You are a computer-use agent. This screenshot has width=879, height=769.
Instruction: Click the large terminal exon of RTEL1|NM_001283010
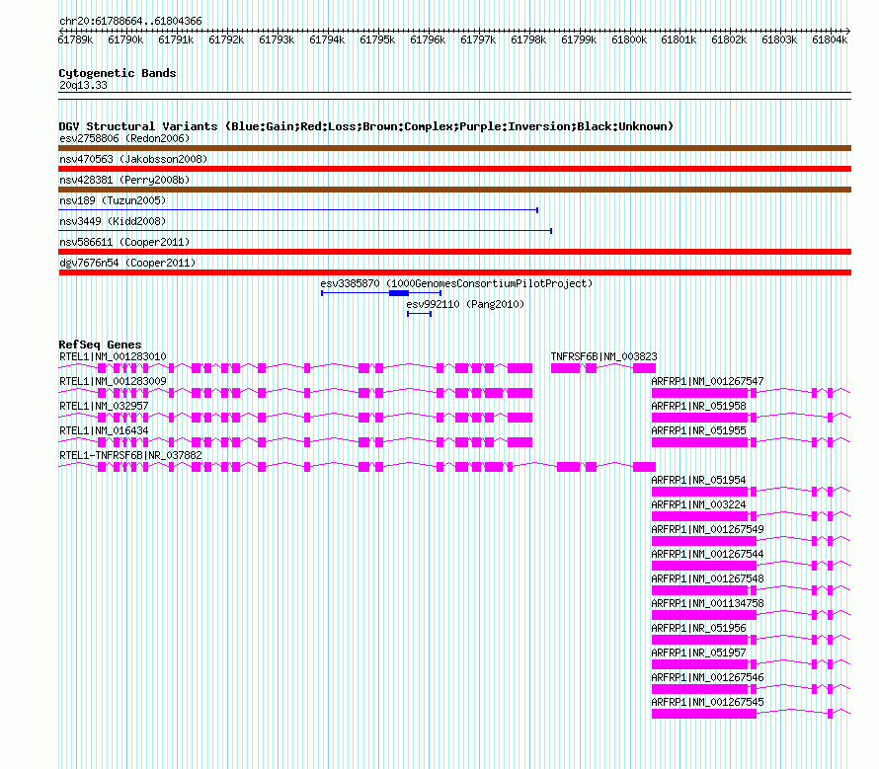click(x=519, y=368)
